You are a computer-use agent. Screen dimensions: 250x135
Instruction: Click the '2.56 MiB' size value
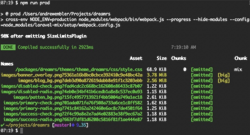pyautogui.click(x=157, y=81)
